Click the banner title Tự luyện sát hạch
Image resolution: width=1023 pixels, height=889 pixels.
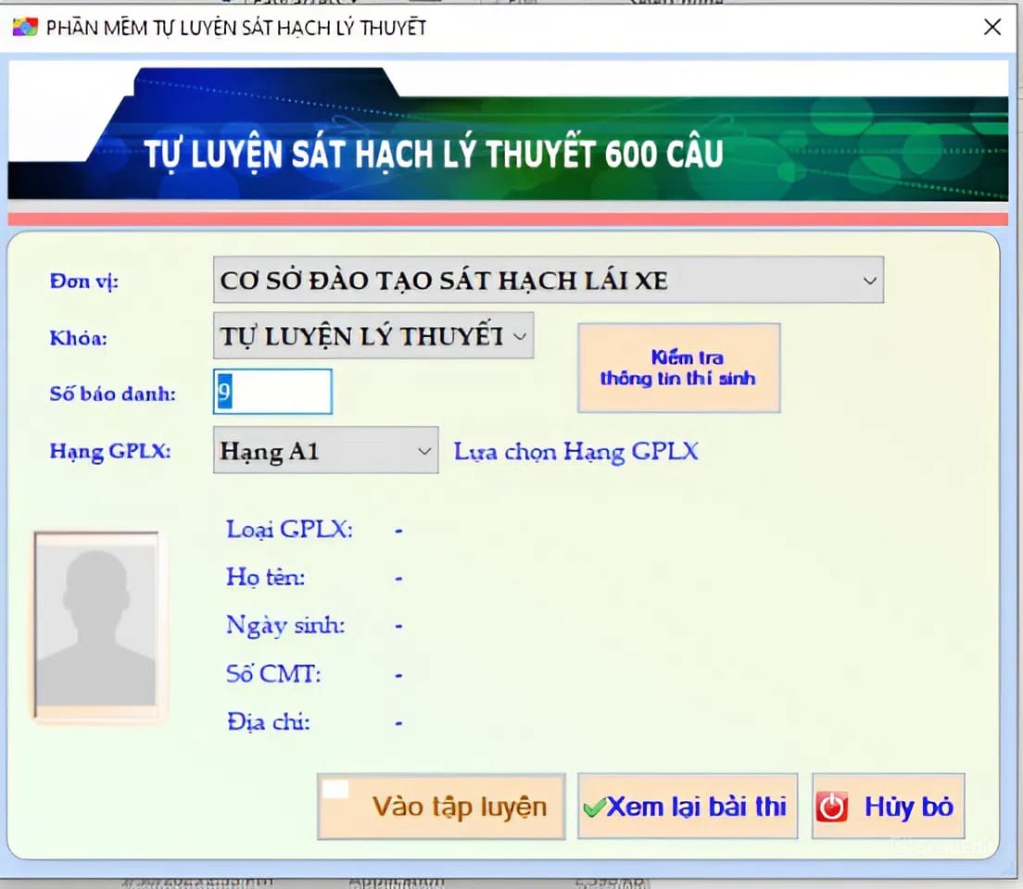pos(433,154)
